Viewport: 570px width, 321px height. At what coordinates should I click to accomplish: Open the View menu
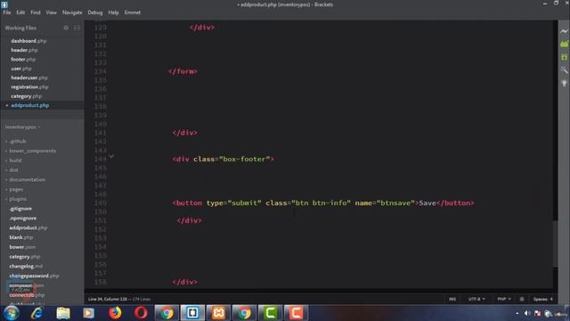[x=52, y=12]
